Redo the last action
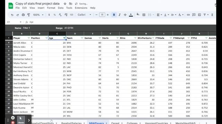The width and height of the screenshot is (222, 124). (18, 15)
